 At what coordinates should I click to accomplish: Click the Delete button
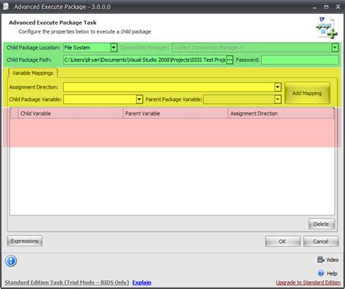point(322,224)
